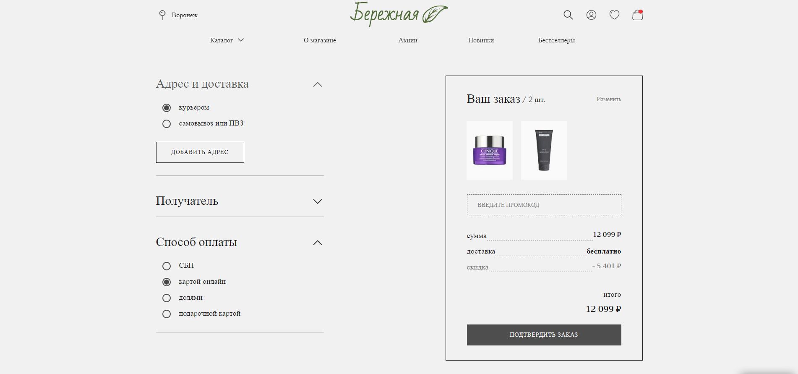The height and width of the screenshot is (374, 798).
Task: Collapse the Способ оплаты section
Action: click(x=318, y=243)
